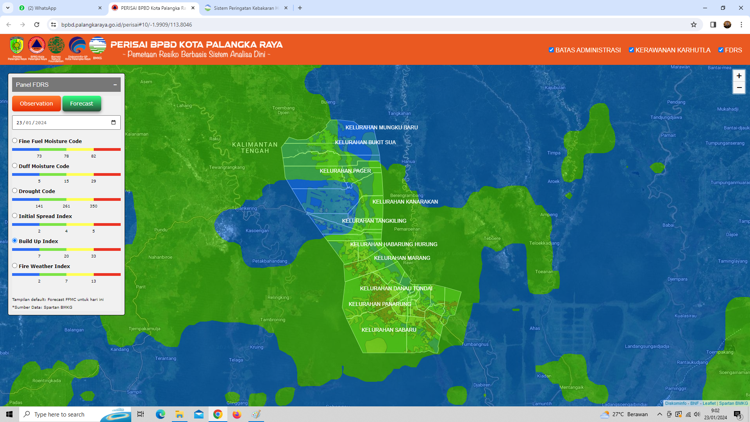Screen dimensions: 750x422
Task: Open the BNF attribution link
Action: pos(695,403)
